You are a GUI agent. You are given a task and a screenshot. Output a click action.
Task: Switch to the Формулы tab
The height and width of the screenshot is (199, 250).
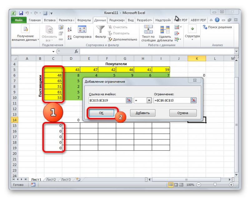point(84,20)
